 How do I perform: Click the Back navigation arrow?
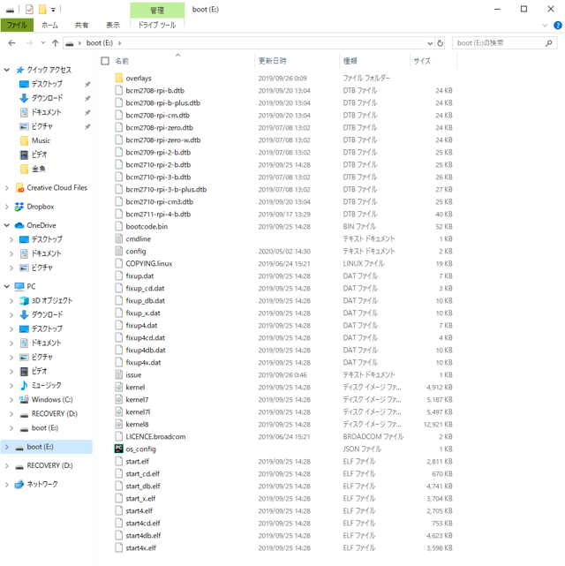tap(11, 43)
